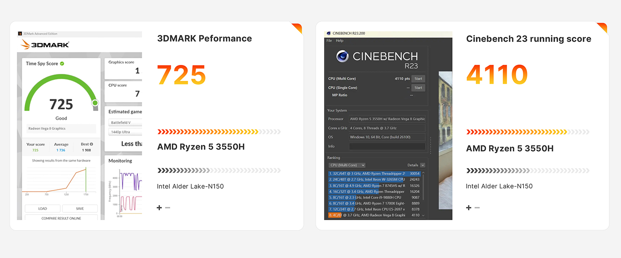The image size is (621, 258).
Task: Click the green marker on the score gauge
Action: pos(95,103)
